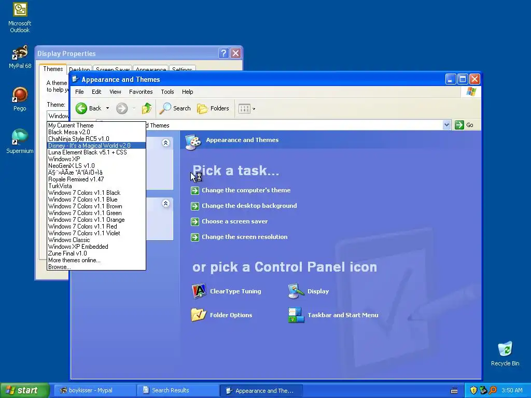The height and width of the screenshot is (398, 531).
Task: Click the security shield tray icon
Action: coord(473,391)
